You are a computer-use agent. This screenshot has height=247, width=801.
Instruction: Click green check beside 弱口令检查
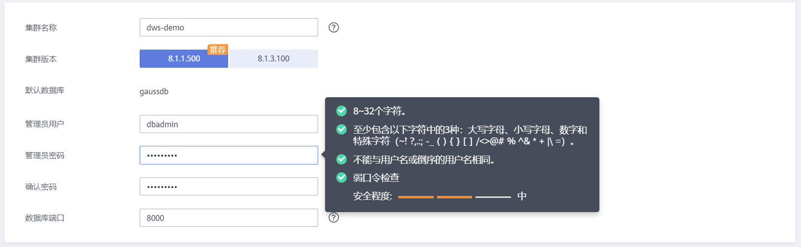click(x=341, y=178)
